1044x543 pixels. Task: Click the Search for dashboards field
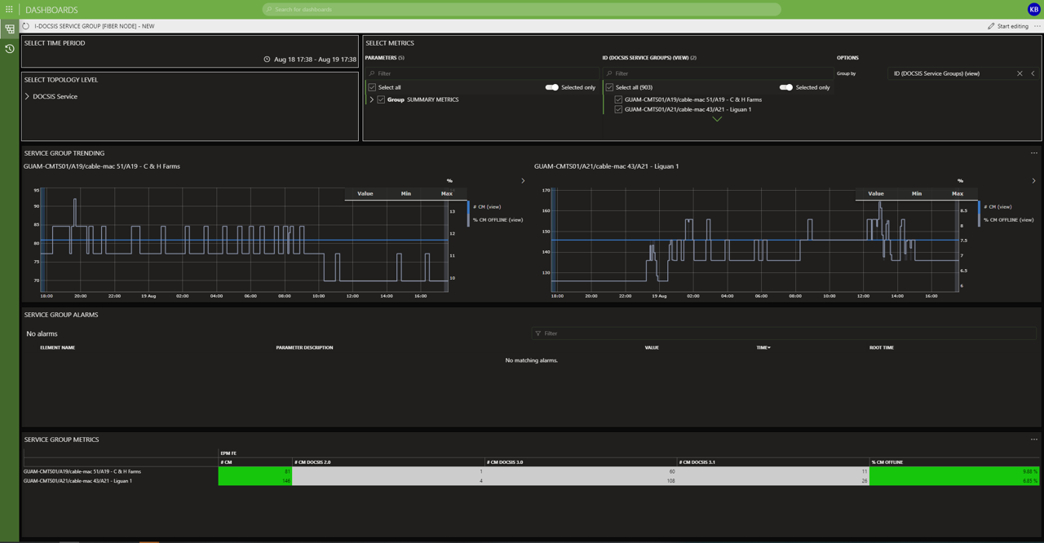pos(521,9)
